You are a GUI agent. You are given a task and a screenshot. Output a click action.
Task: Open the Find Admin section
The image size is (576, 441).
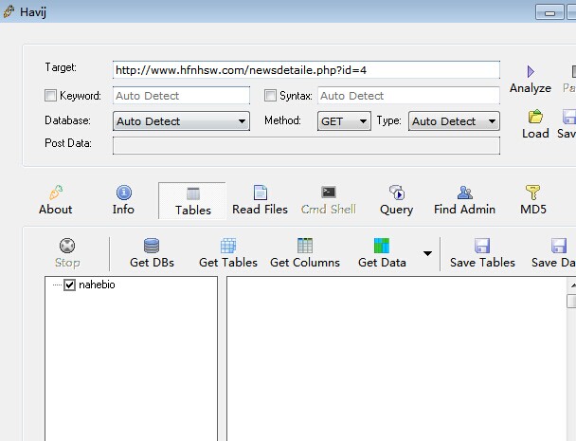[464, 200]
